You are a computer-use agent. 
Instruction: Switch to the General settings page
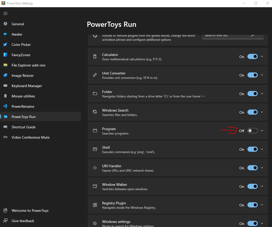coord(18,24)
